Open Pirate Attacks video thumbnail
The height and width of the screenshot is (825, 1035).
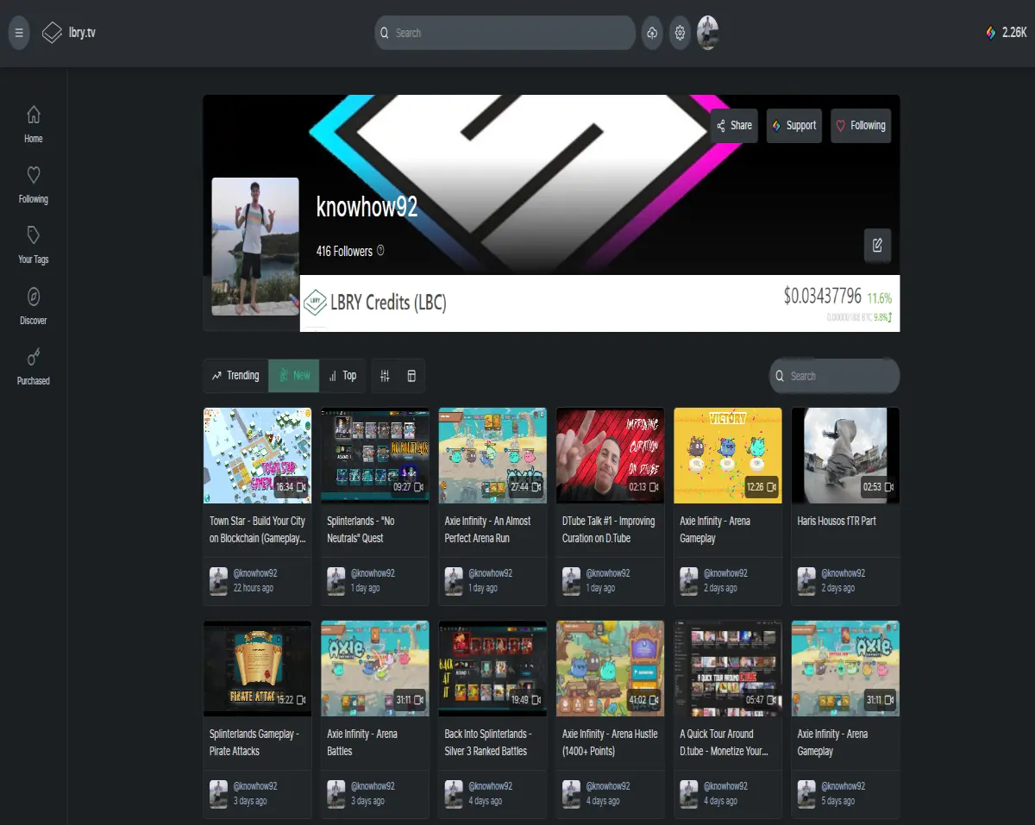point(257,668)
